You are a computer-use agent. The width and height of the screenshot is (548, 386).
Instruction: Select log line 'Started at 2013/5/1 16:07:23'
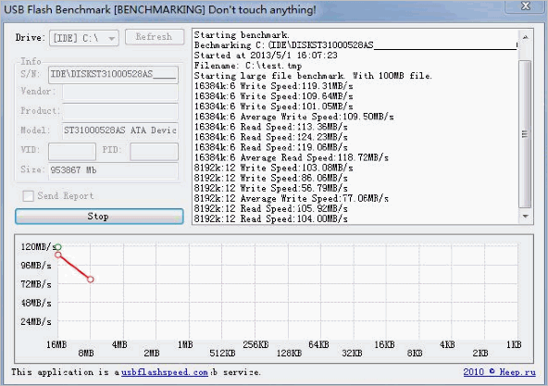(266, 56)
